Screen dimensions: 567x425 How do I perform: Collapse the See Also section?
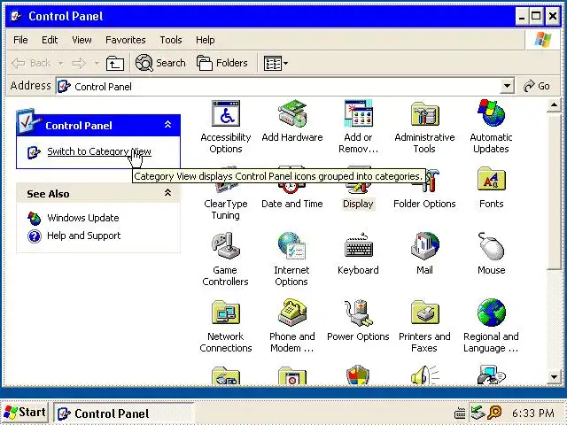167,193
